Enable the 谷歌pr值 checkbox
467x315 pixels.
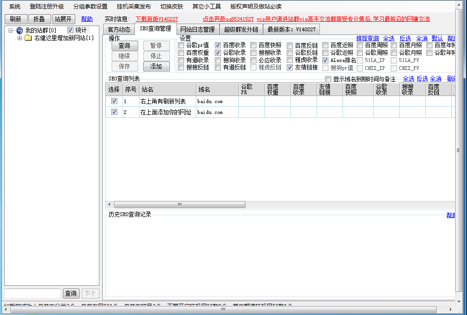[181, 45]
